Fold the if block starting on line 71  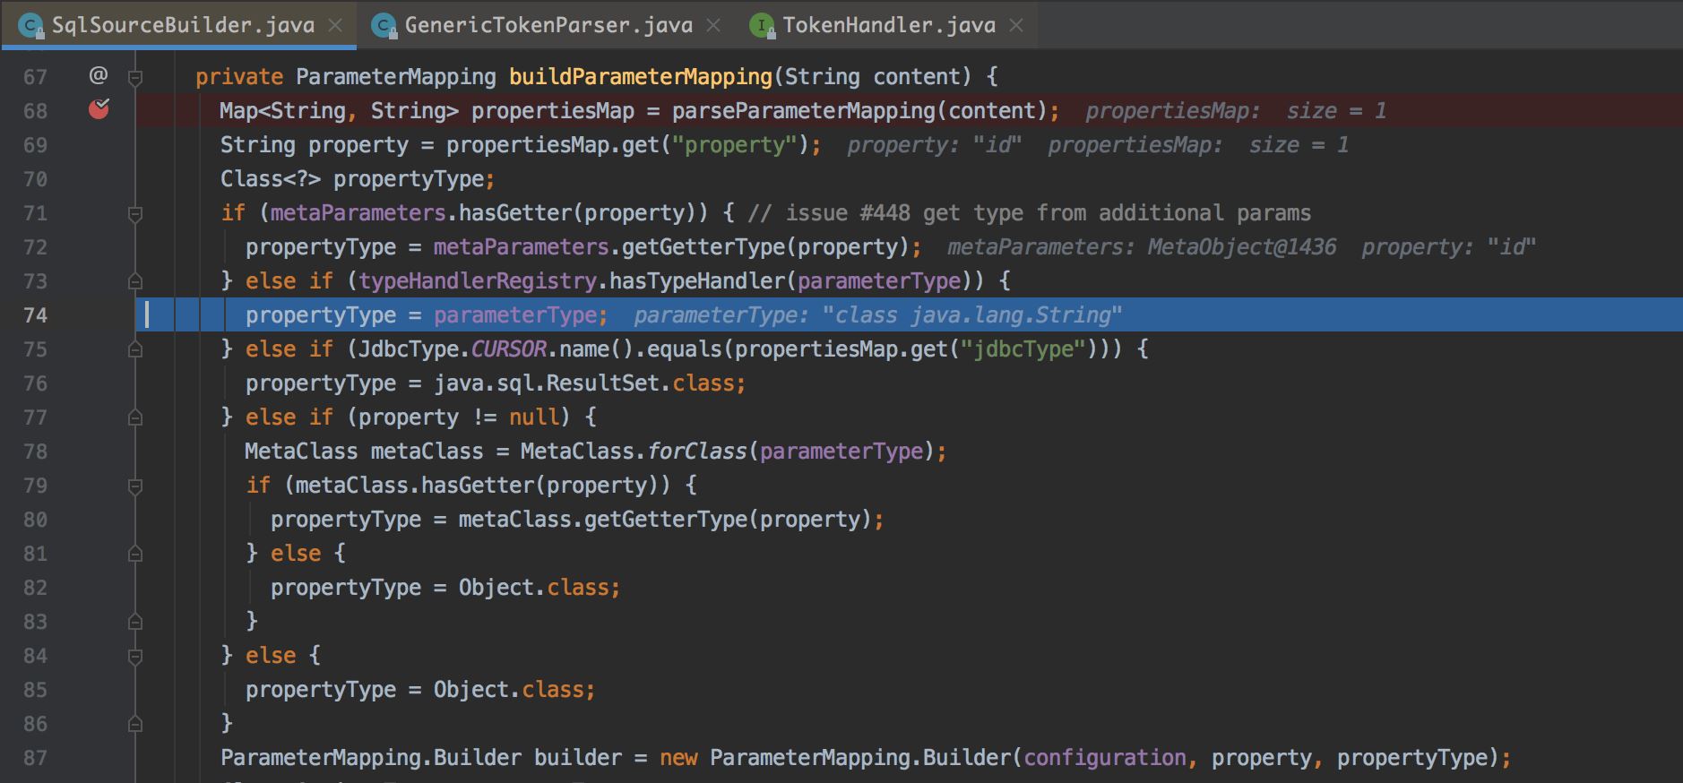(135, 214)
